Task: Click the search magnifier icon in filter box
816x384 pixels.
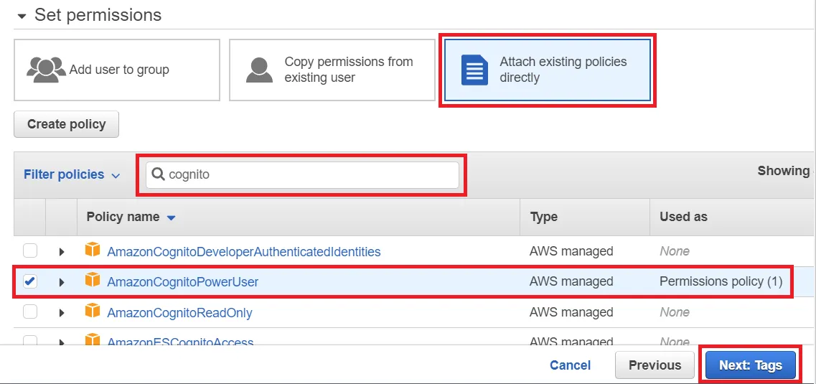Action: pyautogui.click(x=158, y=174)
